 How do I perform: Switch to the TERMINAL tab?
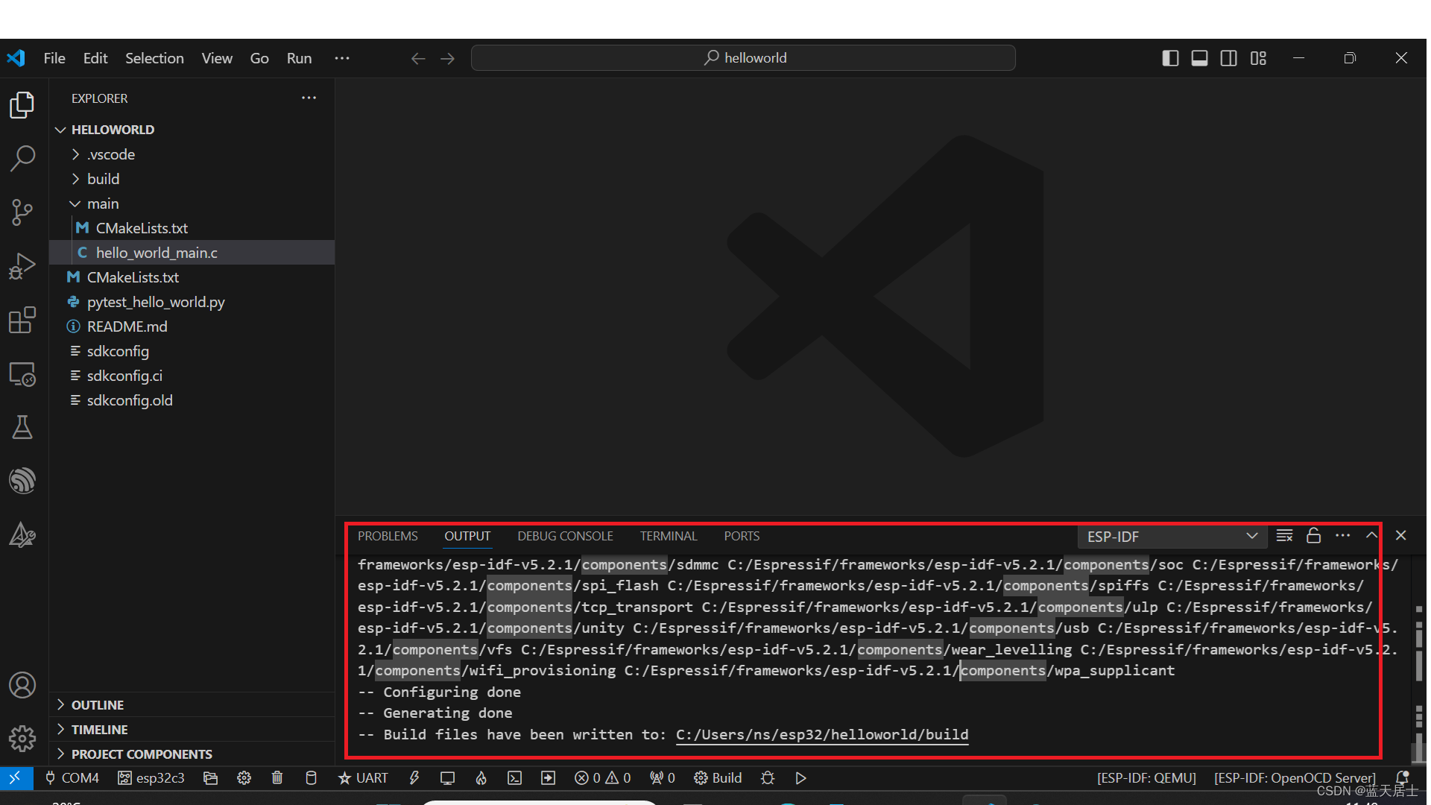667,536
